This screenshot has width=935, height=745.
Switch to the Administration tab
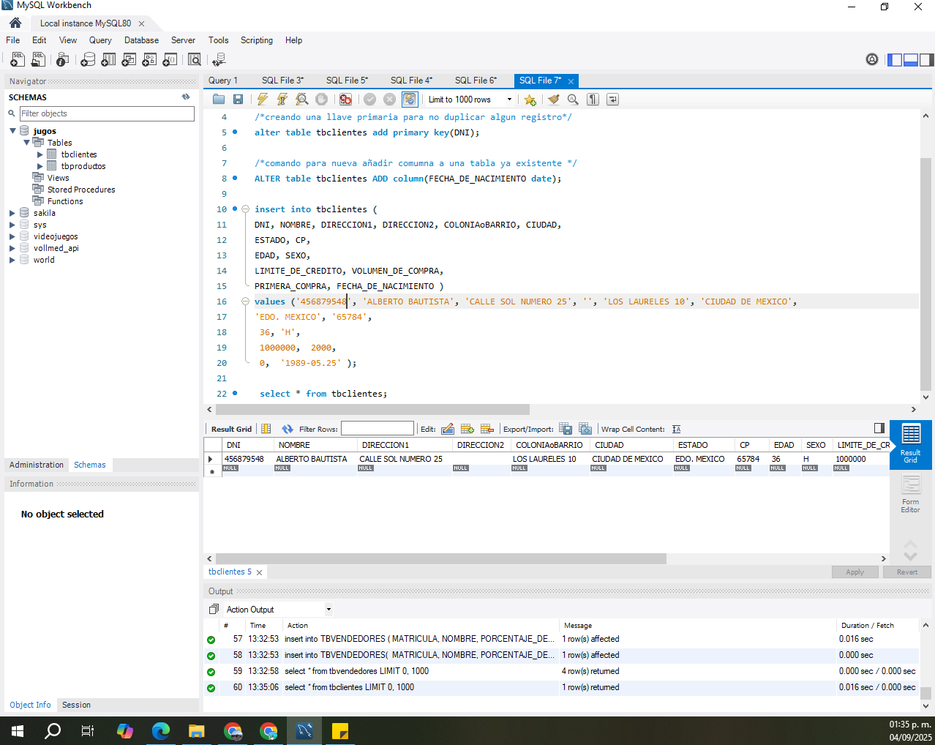point(37,465)
